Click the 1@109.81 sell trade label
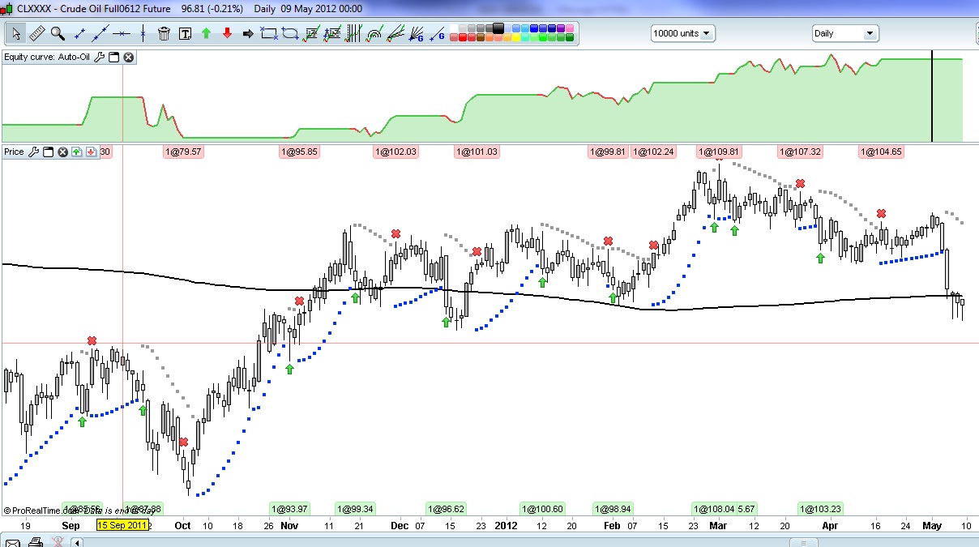The width and height of the screenshot is (979, 547). point(719,152)
